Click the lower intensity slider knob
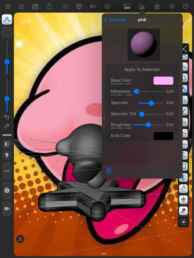 pyautogui.click(x=7, y=99)
